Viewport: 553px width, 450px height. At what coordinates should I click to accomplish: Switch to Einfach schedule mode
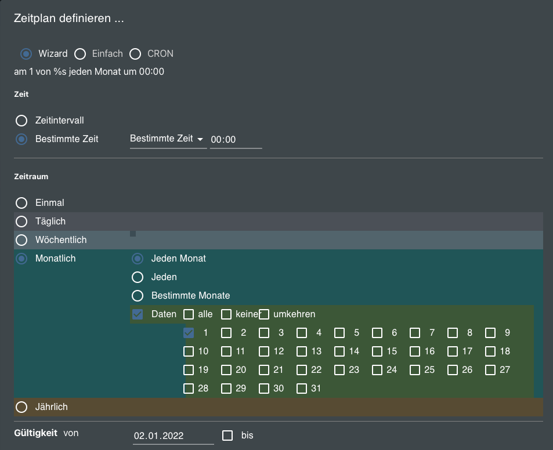(80, 54)
